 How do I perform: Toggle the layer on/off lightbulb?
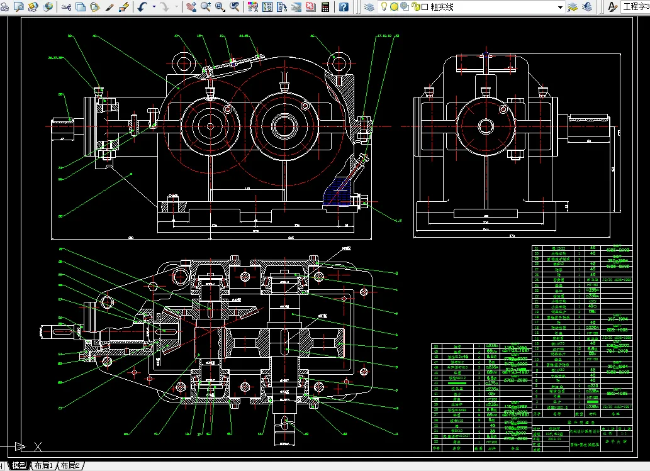click(x=384, y=7)
